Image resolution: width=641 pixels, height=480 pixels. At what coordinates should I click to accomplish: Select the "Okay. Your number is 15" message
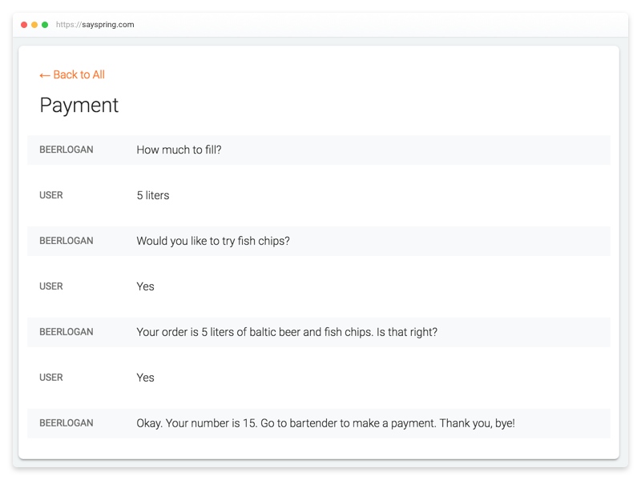point(325,423)
